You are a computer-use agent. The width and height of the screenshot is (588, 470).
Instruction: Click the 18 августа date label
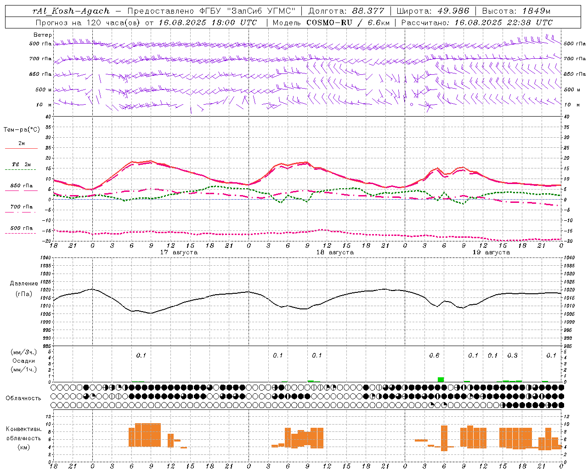[335, 252]
